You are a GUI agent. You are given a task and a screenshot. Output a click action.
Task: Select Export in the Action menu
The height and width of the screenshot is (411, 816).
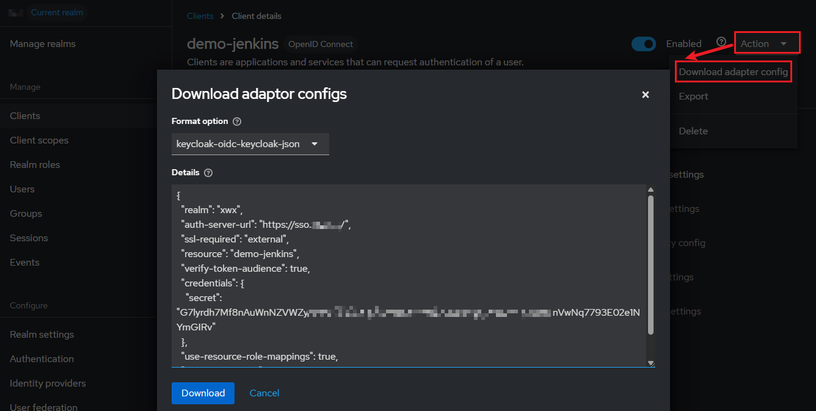click(693, 96)
